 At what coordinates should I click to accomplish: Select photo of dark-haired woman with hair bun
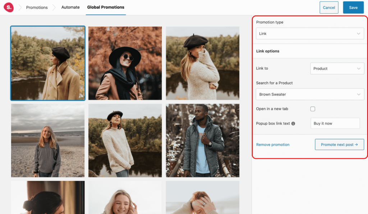tap(48, 197)
